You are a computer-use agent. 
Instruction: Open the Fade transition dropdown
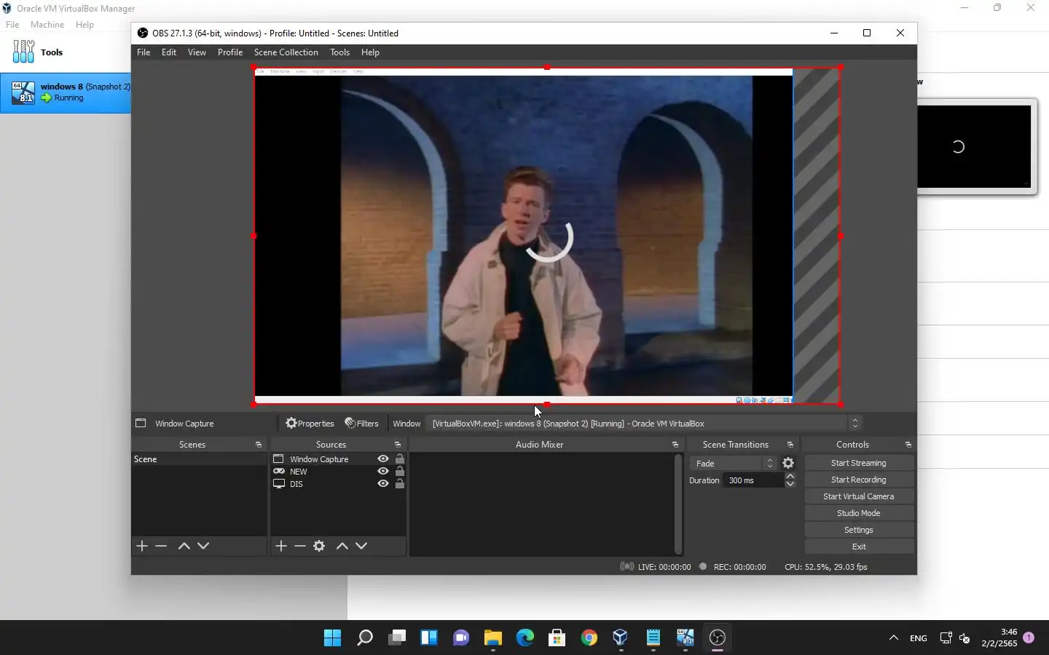coord(734,464)
